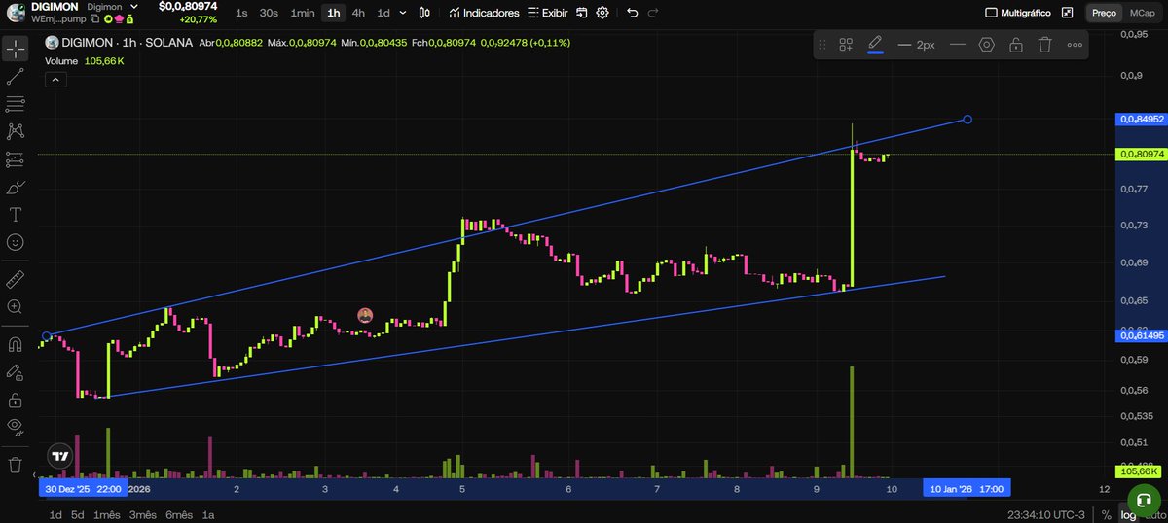Toggle percentage scale button
This screenshot has width=1168, height=523.
[x=1106, y=514]
